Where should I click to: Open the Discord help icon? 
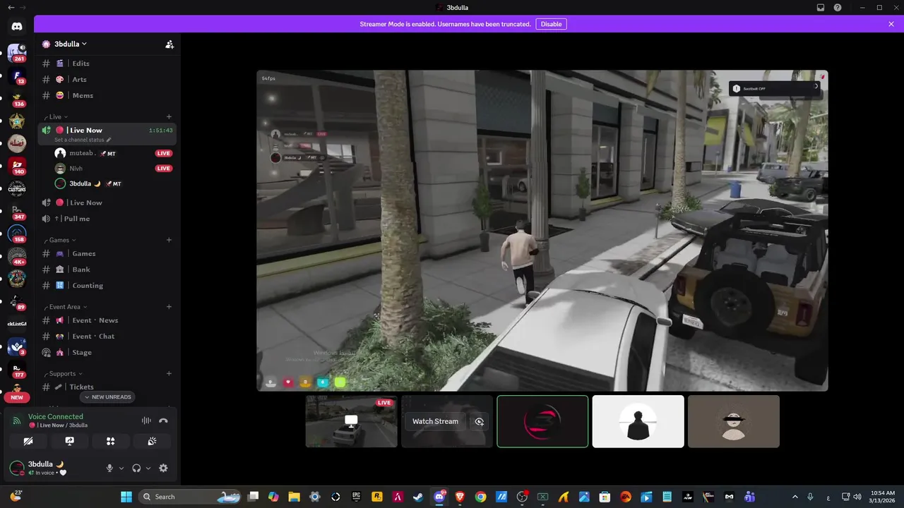[838, 8]
